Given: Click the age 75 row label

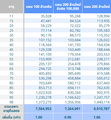Looking at the screenshot, I should pos(12,78).
